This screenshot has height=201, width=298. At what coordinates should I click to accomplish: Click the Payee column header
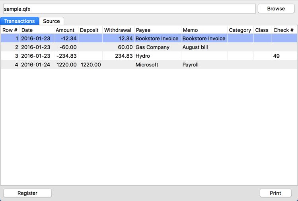pos(158,30)
